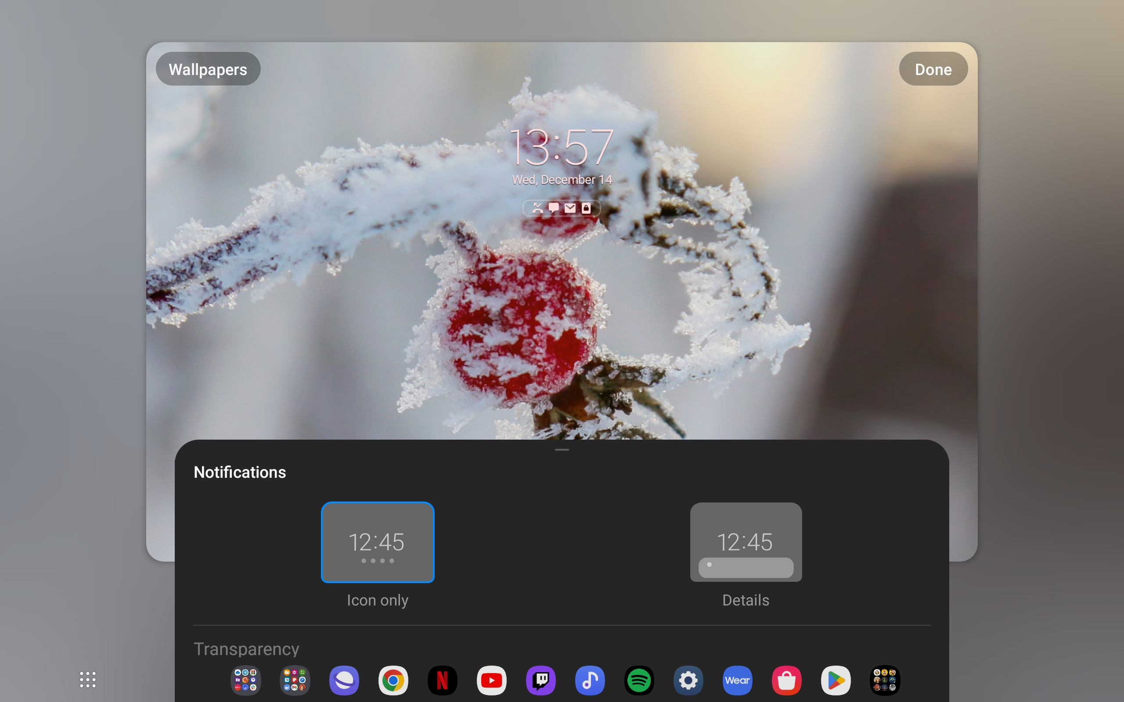Image resolution: width=1124 pixels, height=702 pixels.
Task: Open Galaxy Wearable (Wear) app
Action: [x=738, y=681]
